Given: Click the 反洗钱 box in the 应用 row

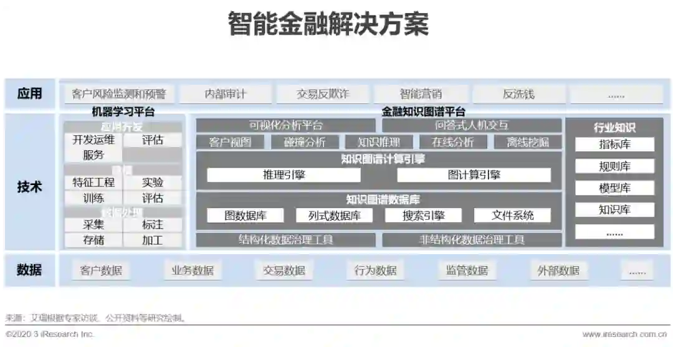Looking at the screenshot, I should (518, 94).
